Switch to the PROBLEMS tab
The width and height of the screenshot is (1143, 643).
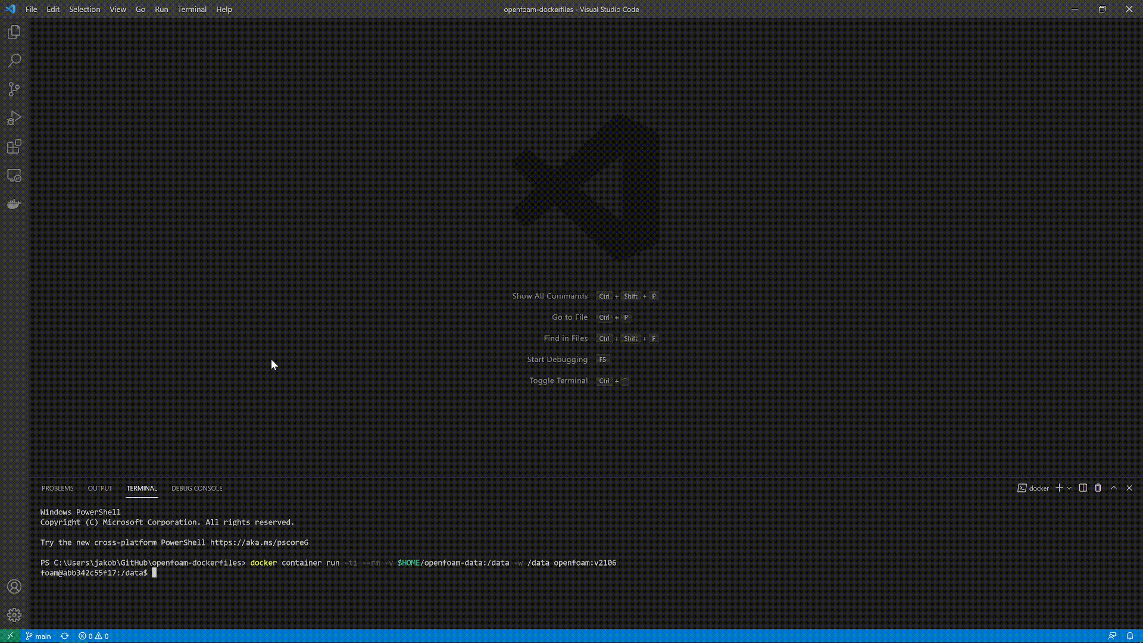[x=57, y=488]
